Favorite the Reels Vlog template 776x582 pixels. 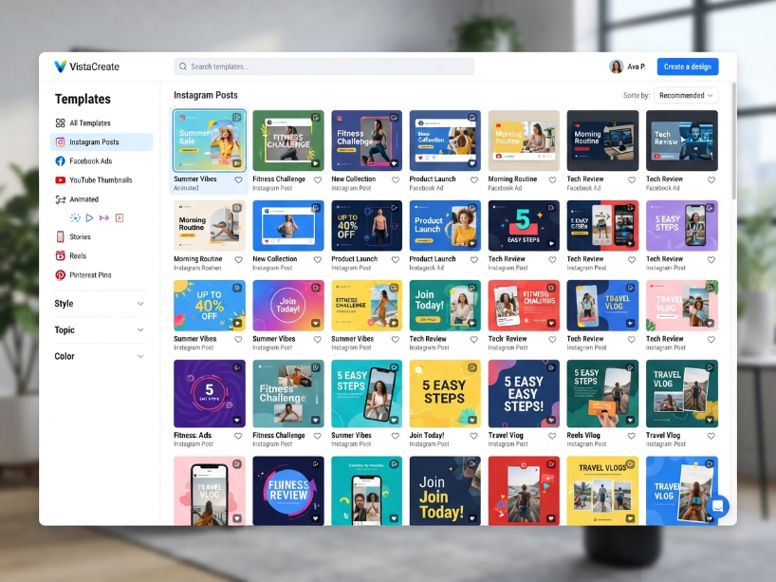632,436
